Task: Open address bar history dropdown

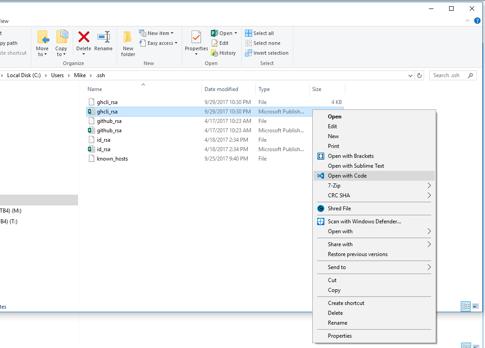Action: click(x=411, y=75)
